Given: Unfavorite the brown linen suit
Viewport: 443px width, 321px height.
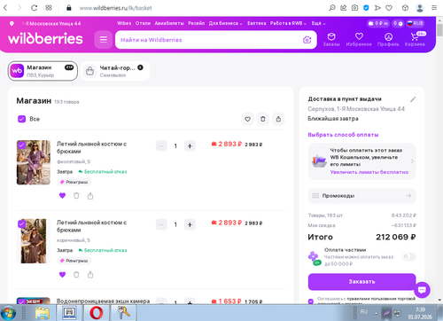Looking at the screenshot, I should (62, 275).
